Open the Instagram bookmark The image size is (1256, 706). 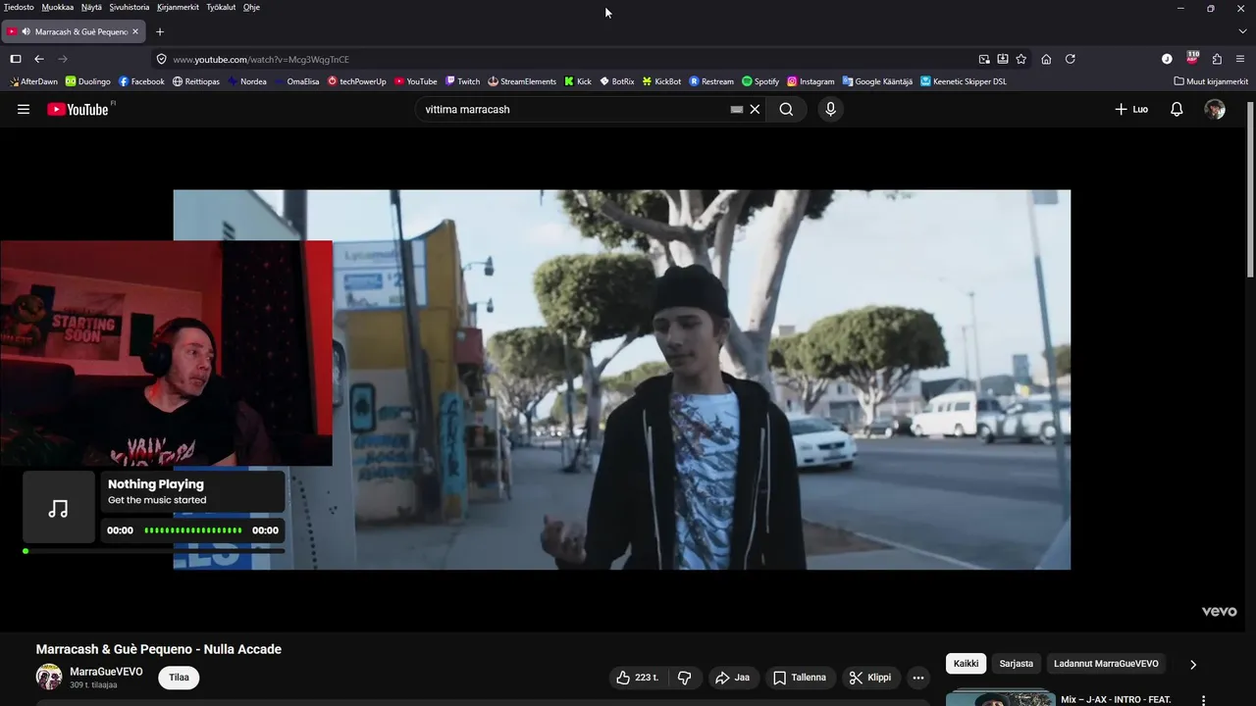(x=811, y=81)
